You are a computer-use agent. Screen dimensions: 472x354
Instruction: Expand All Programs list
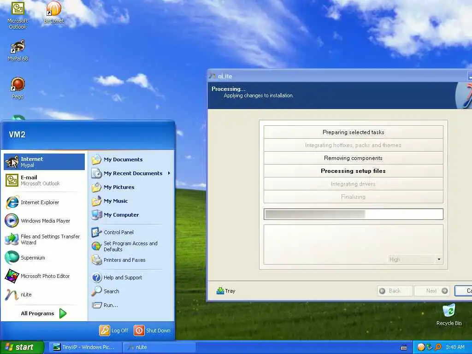44,313
